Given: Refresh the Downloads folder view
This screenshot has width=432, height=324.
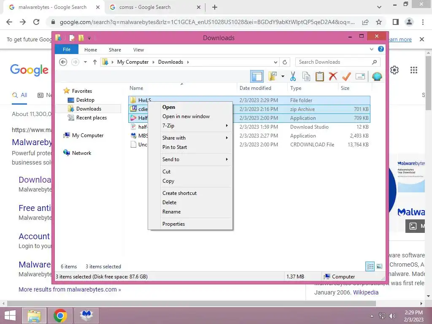Looking at the screenshot, I should 285,62.
